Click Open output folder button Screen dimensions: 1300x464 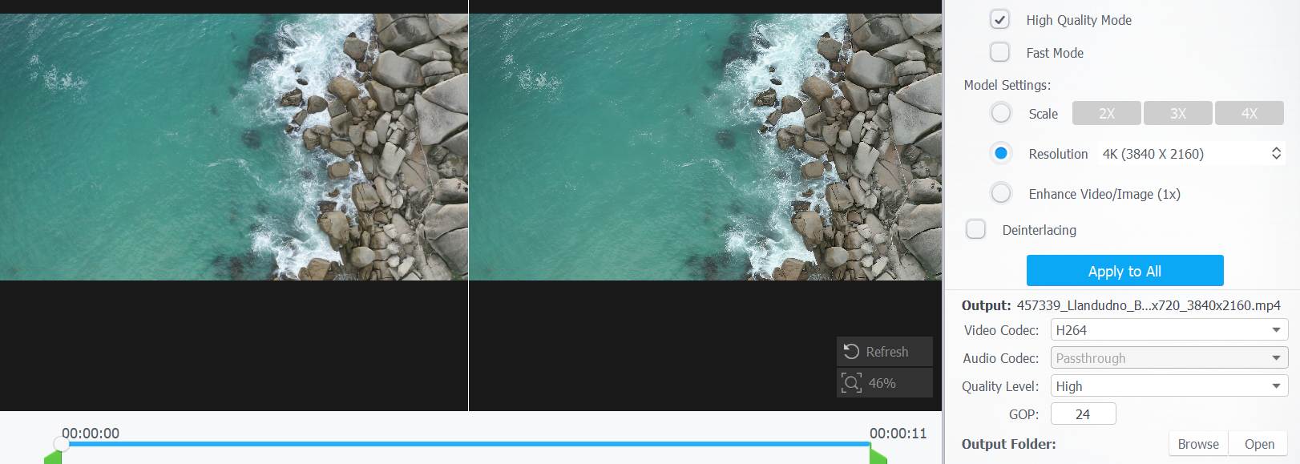[x=1258, y=444]
